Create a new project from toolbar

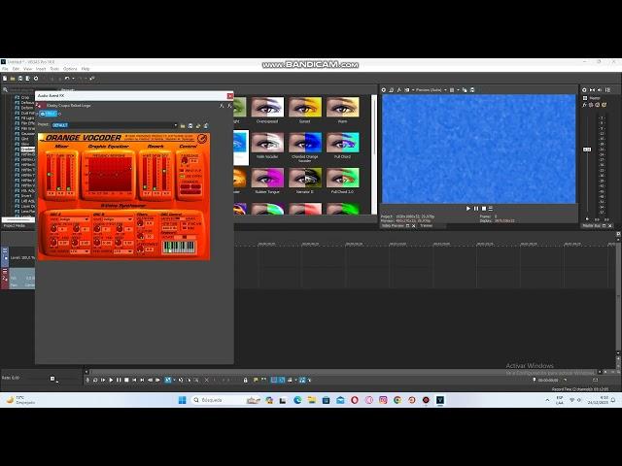click(x=5, y=79)
